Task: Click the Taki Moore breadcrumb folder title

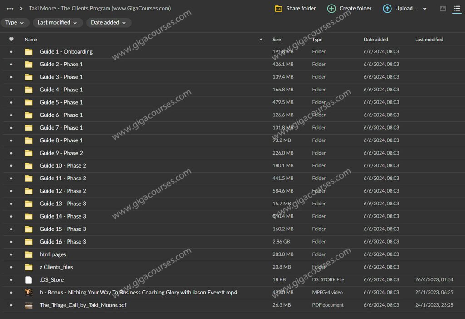Action: (100, 8)
